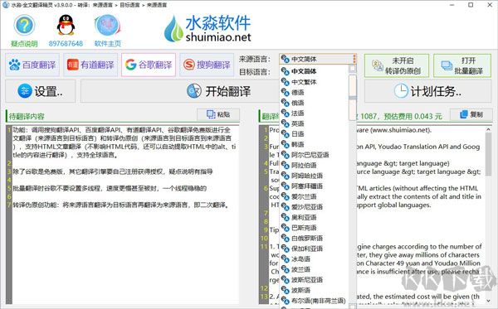498x309 pixels.
Task: Click the icon beside 冰岛语
Action: point(286,259)
